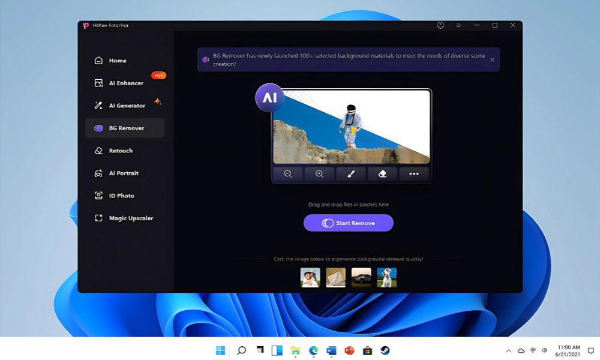Viewport: 600px width, 360px height.
Task: Open File Explorer from the taskbar
Action: [295, 350]
